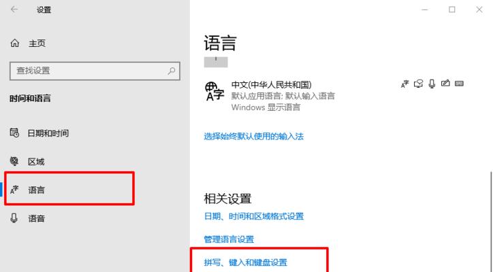The width and height of the screenshot is (493, 272).
Task: Click the 语言 sidebar icon
Action: coord(14,190)
